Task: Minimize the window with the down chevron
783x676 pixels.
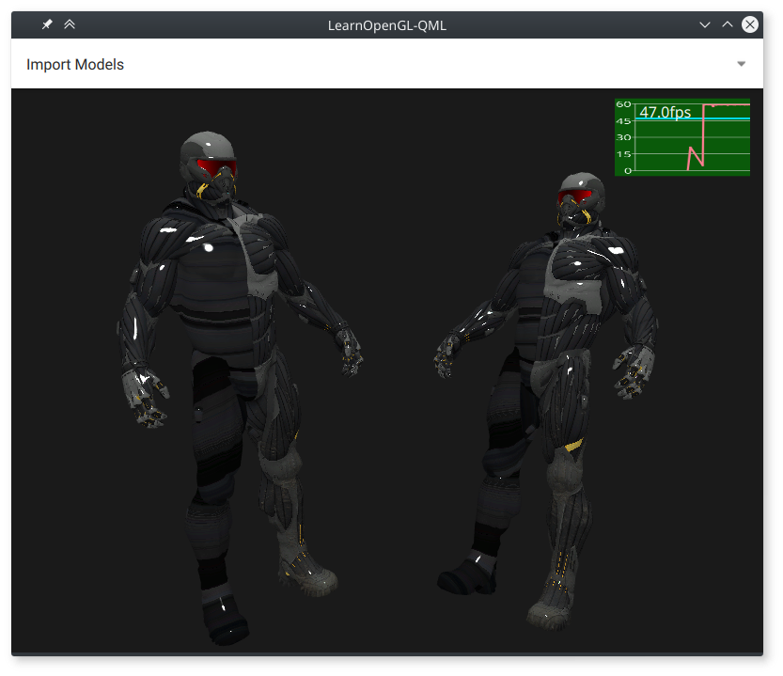Action: (x=705, y=24)
